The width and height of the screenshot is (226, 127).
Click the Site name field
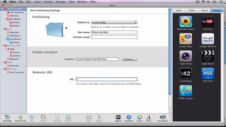pos(114,32)
